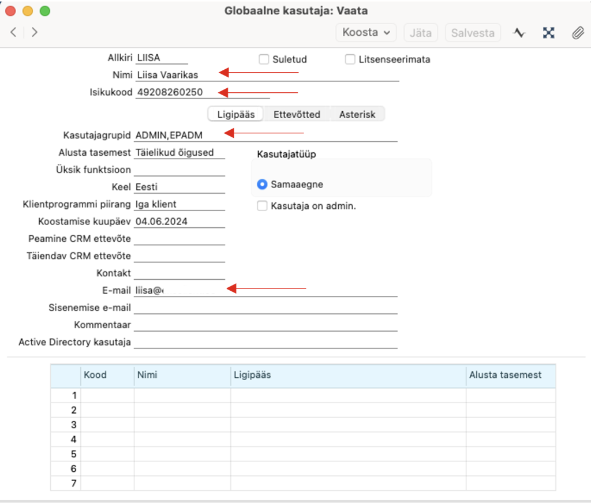
Task: Switch to the Ettevõtted tab
Action: pos(296,114)
